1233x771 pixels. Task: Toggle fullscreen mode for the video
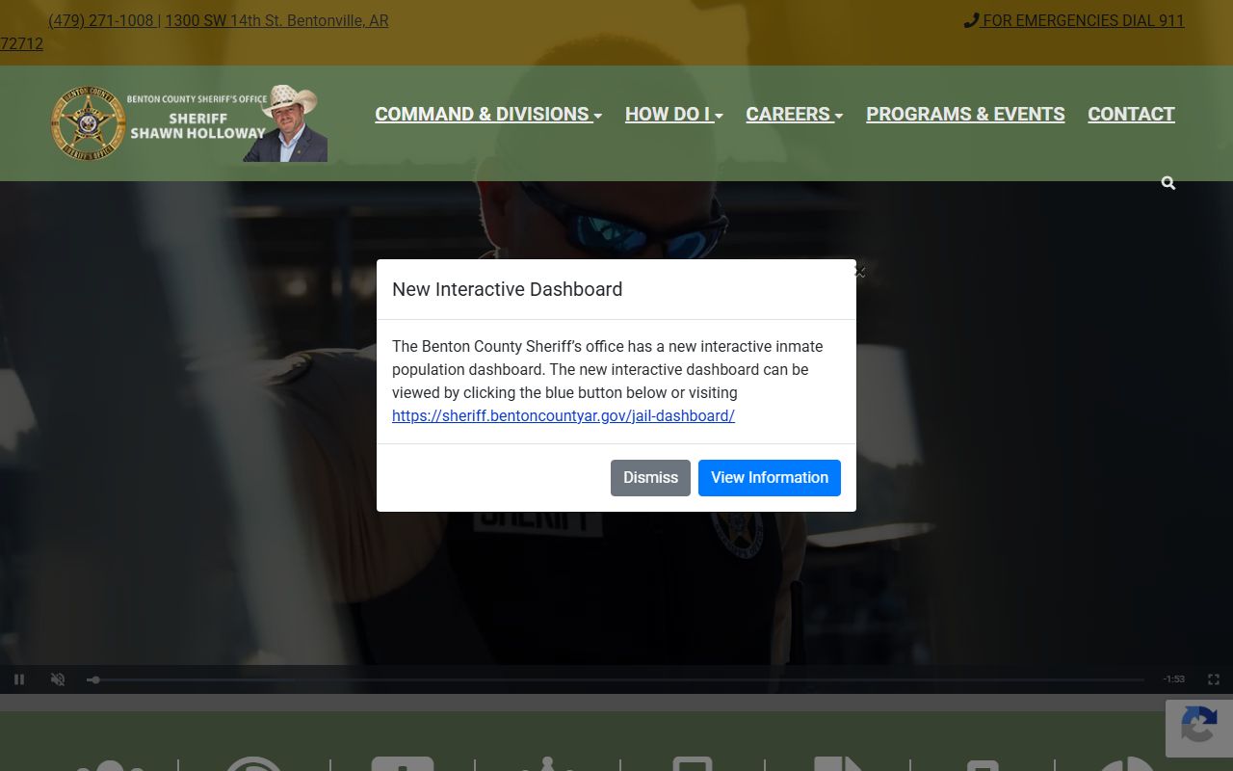[x=1214, y=679]
